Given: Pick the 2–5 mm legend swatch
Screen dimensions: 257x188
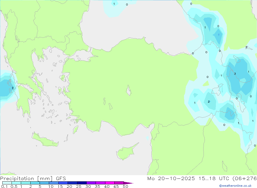Looking at the screenshot, I should pos(35,183).
